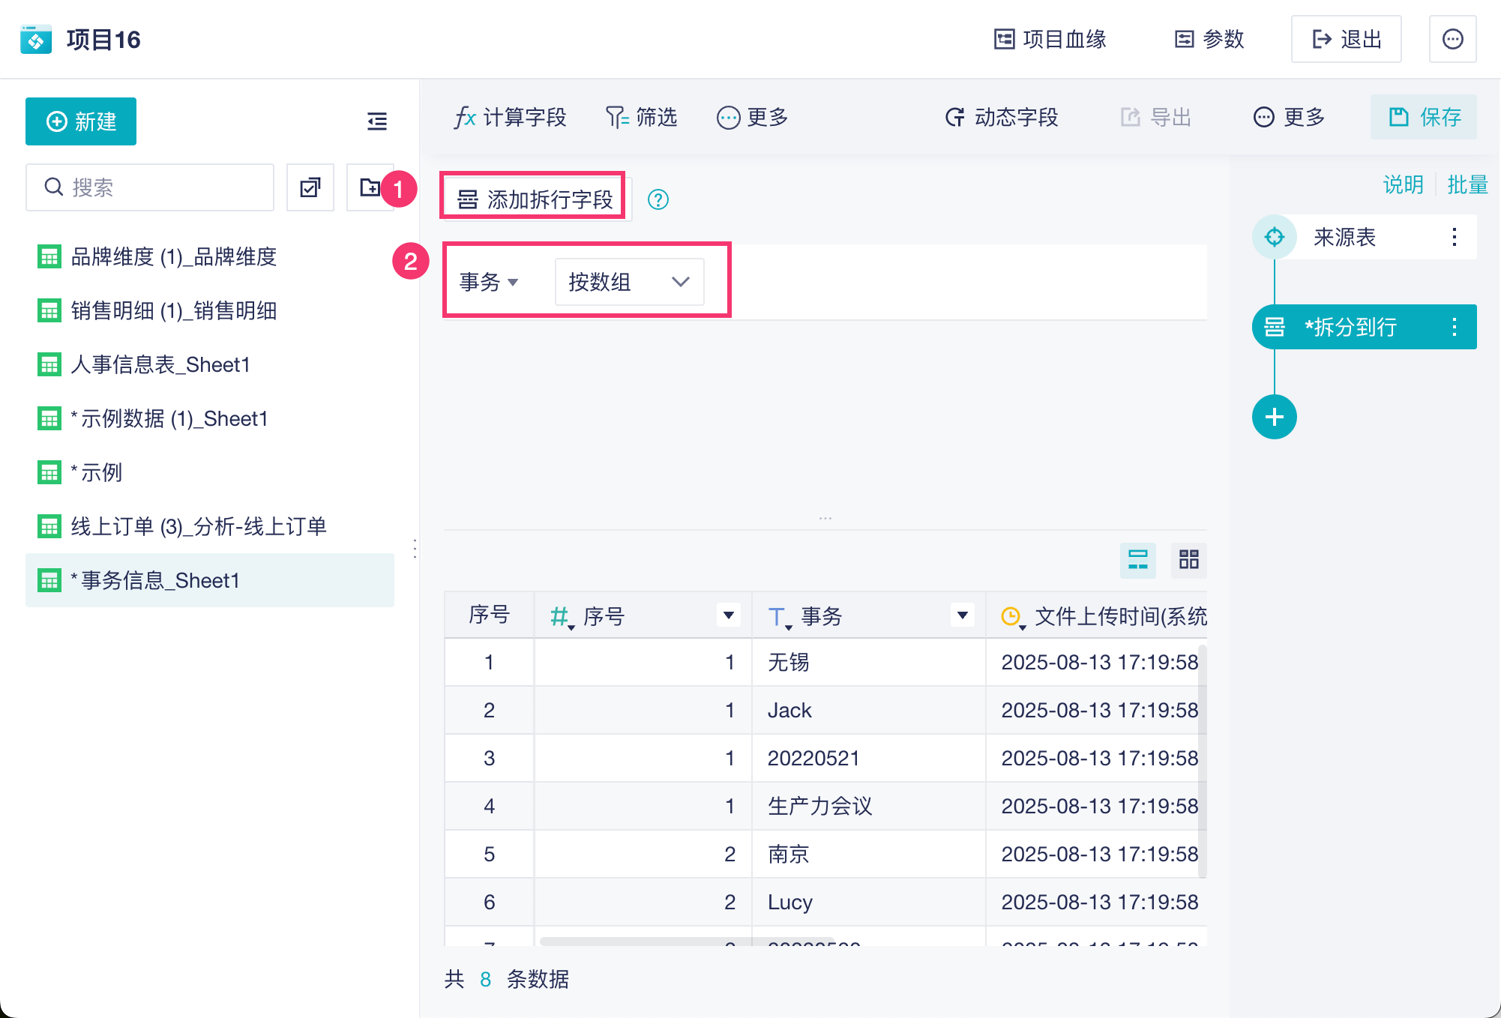Open the 按数组 split method dropdown
1501x1018 pixels.
click(x=629, y=282)
